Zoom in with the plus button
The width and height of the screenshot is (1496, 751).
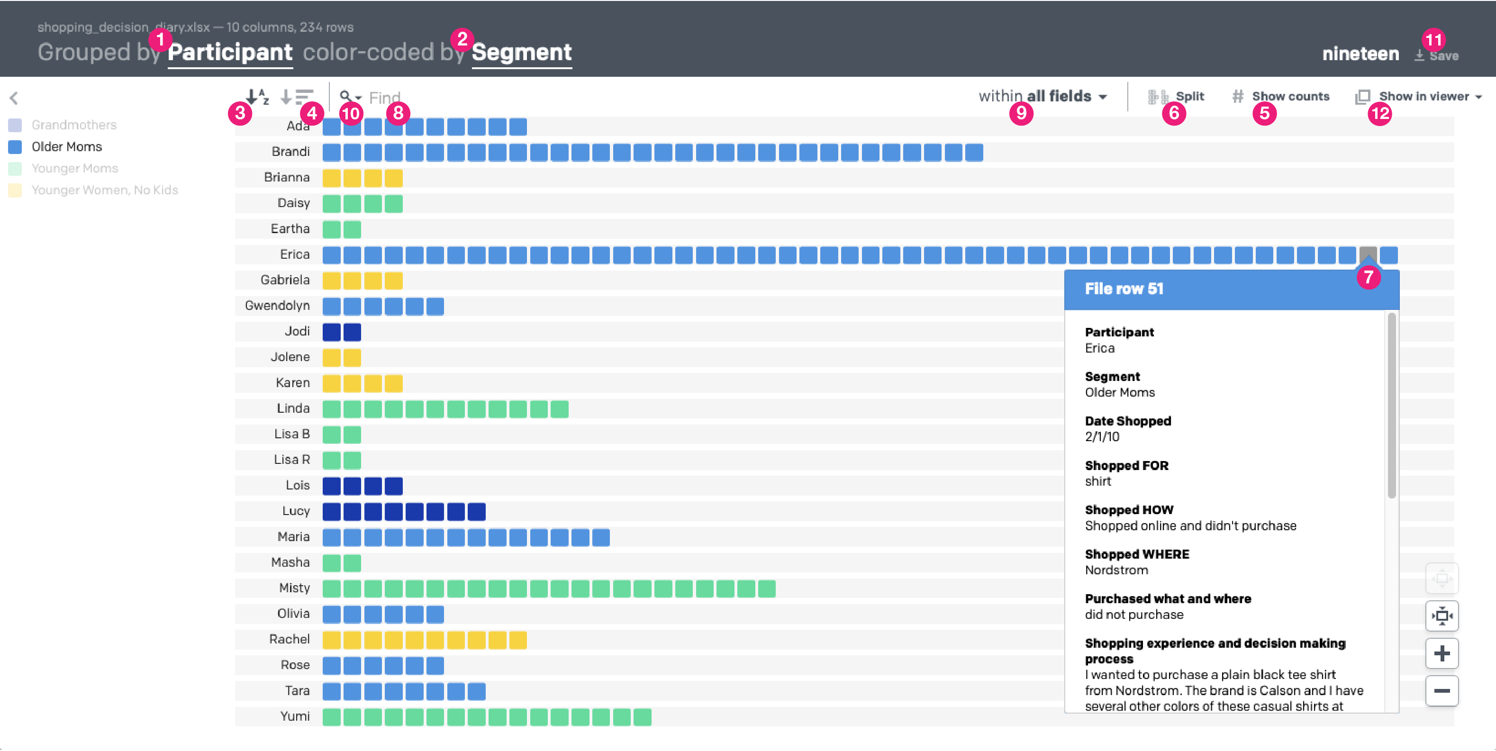point(1442,653)
